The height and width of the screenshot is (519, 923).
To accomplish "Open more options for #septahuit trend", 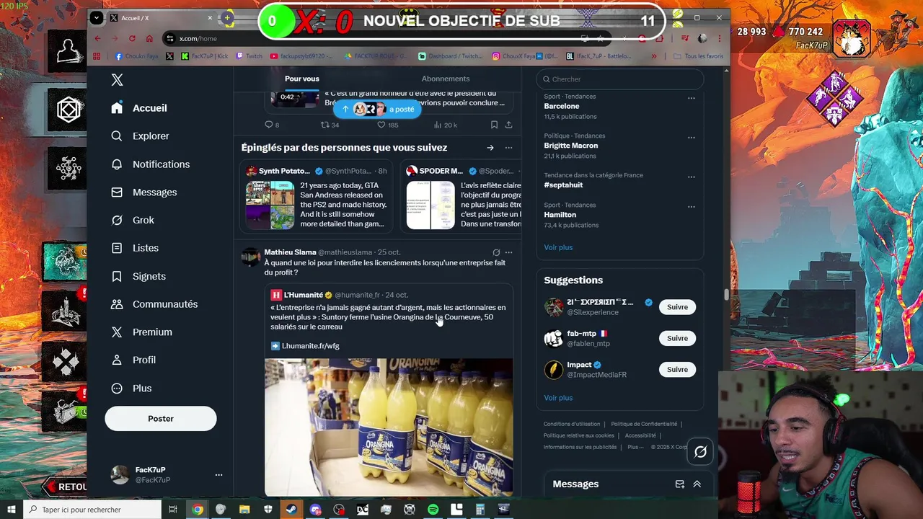I will click(692, 177).
